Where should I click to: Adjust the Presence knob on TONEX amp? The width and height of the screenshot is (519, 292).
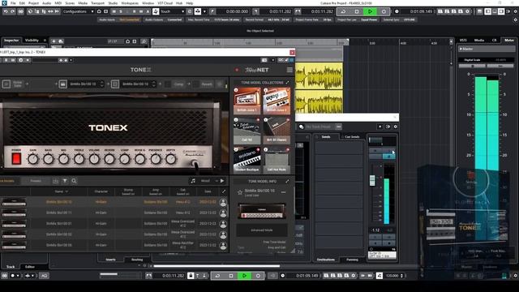(155, 159)
